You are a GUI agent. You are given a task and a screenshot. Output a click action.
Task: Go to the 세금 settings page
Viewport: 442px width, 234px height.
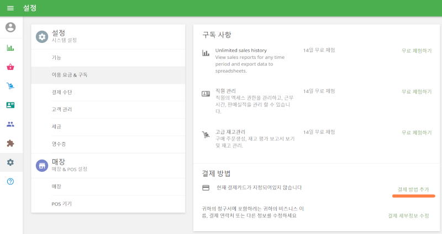(x=56, y=127)
